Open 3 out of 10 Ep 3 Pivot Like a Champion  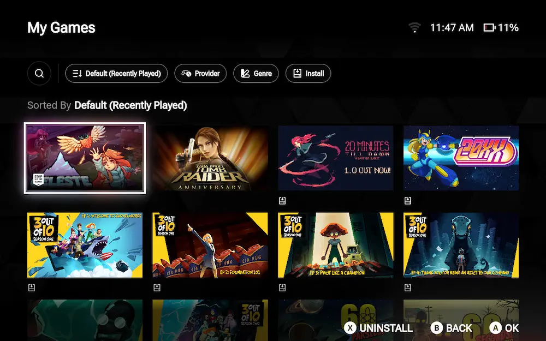pyautogui.click(x=336, y=245)
